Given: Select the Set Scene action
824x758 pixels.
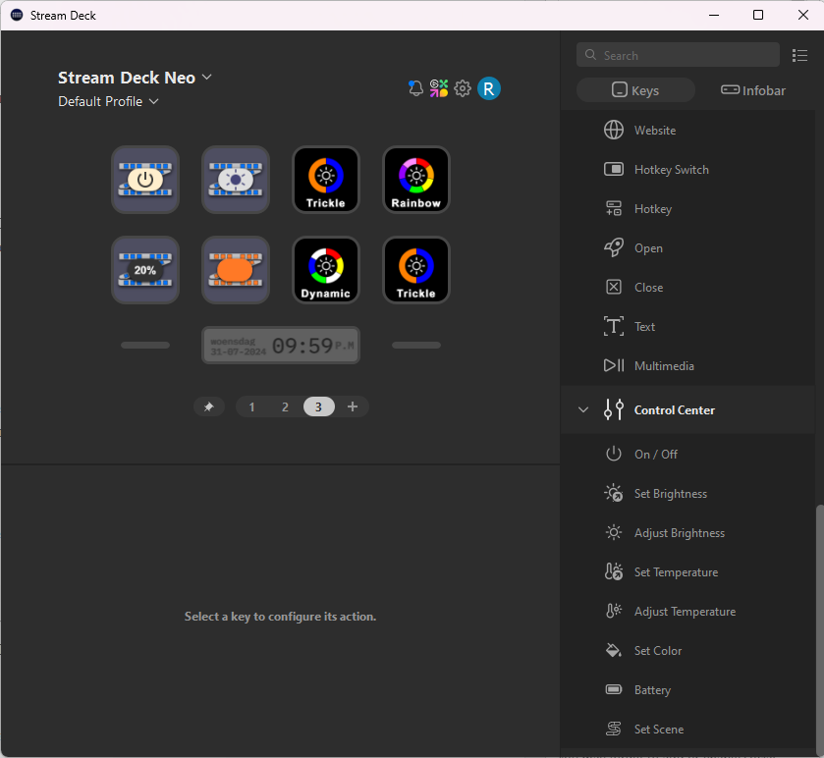Looking at the screenshot, I should [x=687, y=730].
